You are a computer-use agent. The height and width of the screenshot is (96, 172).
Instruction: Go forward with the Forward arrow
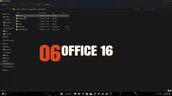coord(5,9)
